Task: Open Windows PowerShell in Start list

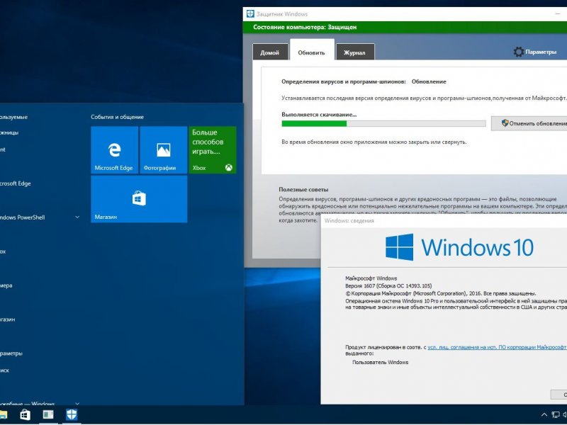Action: 23,217
